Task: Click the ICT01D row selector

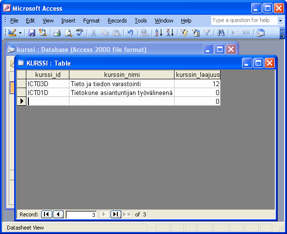Action: (22, 93)
